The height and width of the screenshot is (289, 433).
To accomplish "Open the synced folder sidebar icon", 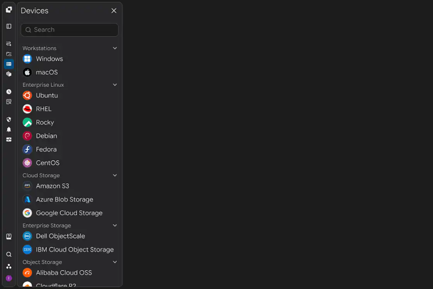I will tap(9, 54).
